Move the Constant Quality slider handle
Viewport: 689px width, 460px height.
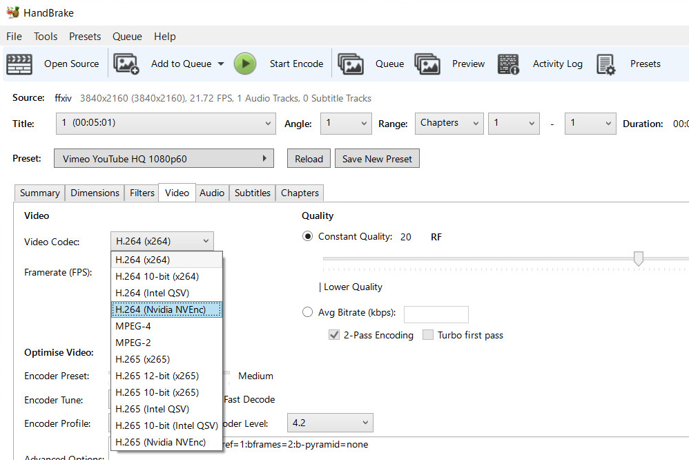click(x=639, y=258)
